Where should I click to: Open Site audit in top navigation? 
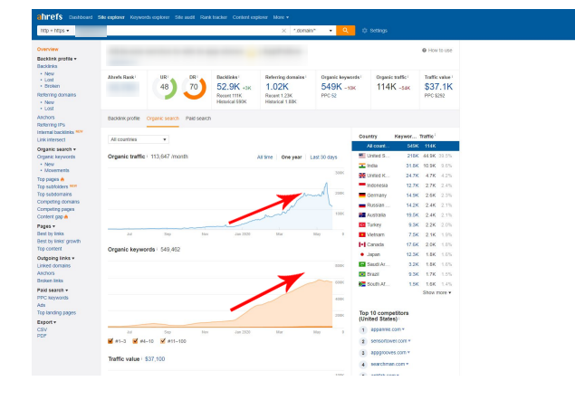click(x=185, y=17)
